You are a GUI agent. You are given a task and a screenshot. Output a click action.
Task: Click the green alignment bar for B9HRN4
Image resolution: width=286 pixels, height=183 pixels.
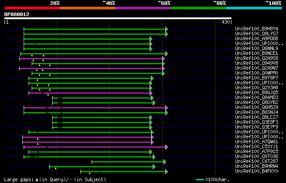[x=101, y=167]
